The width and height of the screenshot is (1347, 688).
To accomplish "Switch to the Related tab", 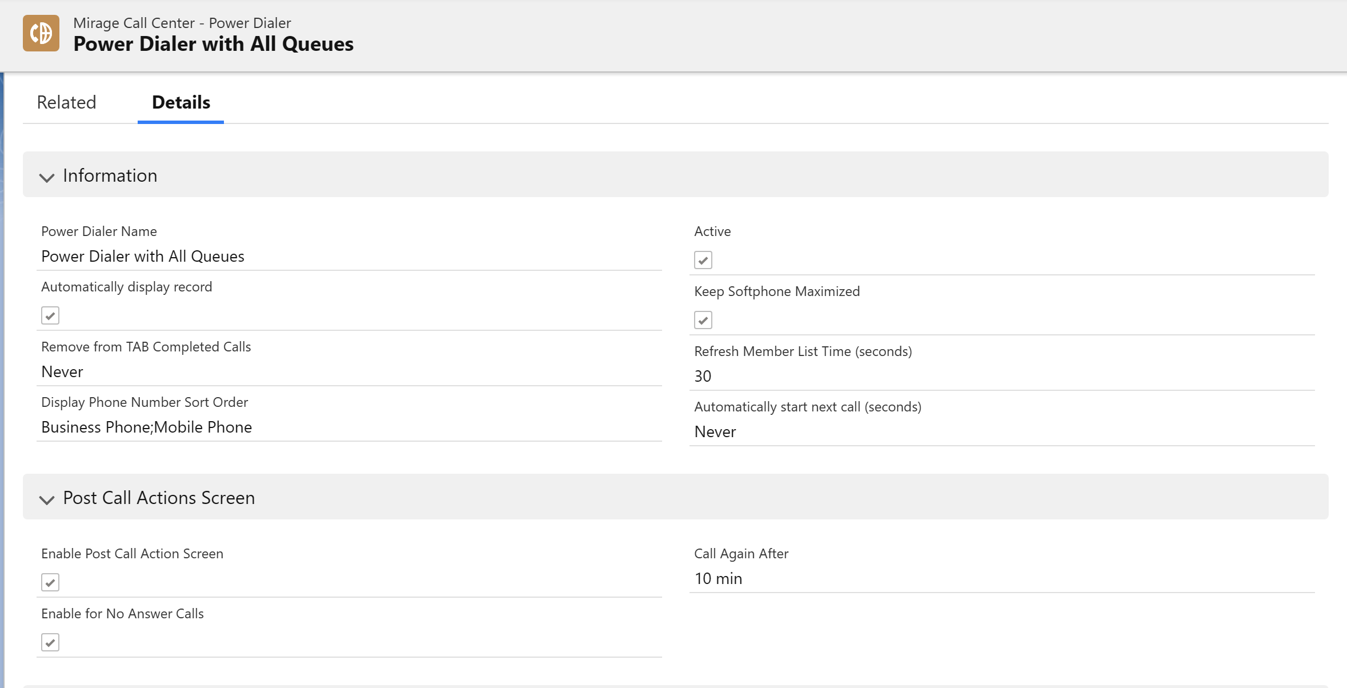I will (66, 102).
